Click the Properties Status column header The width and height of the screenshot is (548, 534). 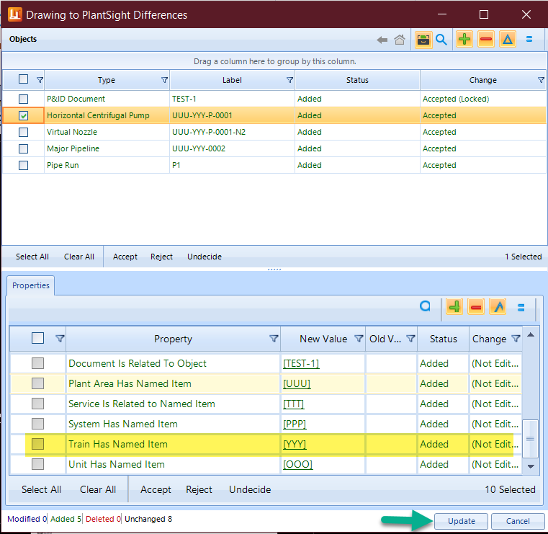[443, 339]
